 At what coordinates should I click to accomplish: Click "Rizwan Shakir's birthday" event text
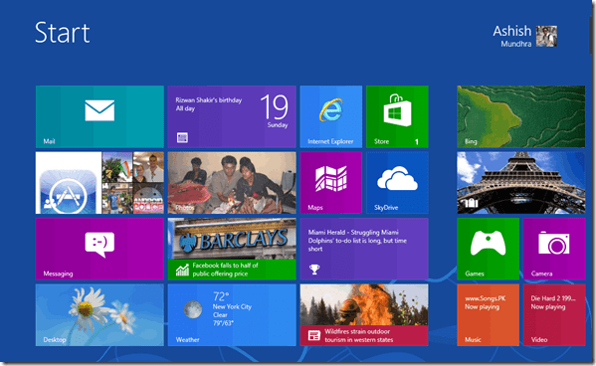[209, 100]
